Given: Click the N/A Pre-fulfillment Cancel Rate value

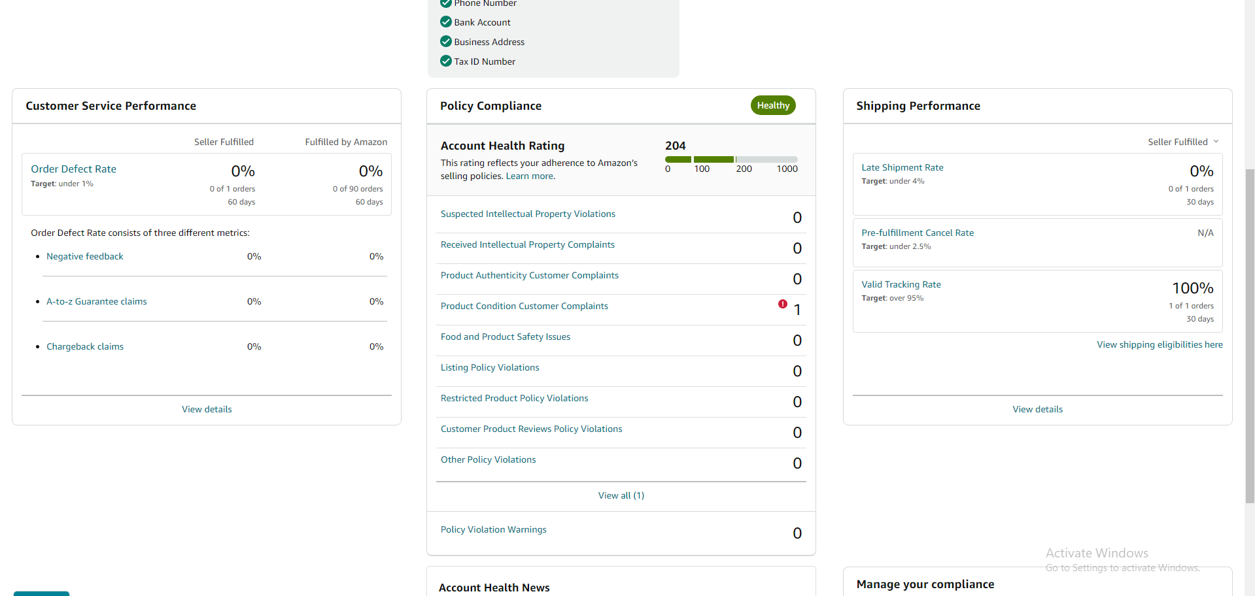Looking at the screenshot, I should tap(1205, 233).
